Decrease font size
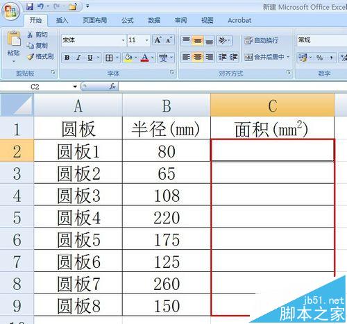Image resolution: width=347 pixels, height=324 pixels. [169, 40]
